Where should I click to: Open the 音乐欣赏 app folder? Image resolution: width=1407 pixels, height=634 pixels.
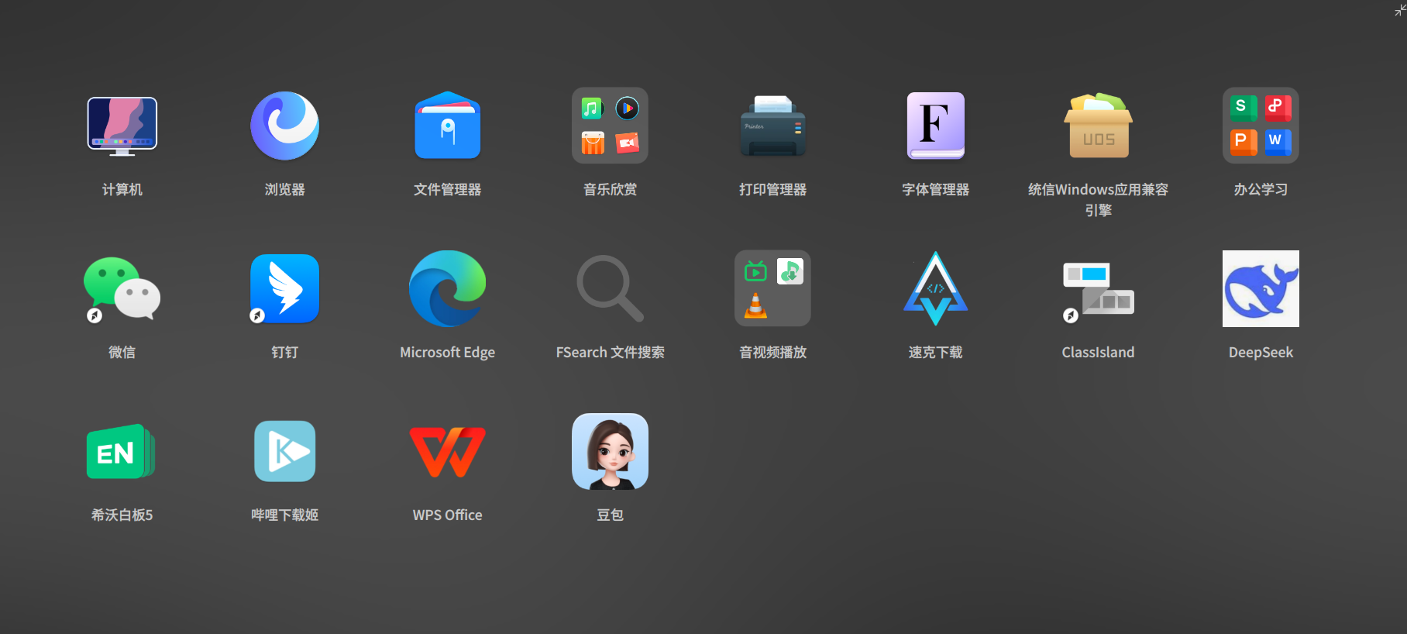(611, 126)
